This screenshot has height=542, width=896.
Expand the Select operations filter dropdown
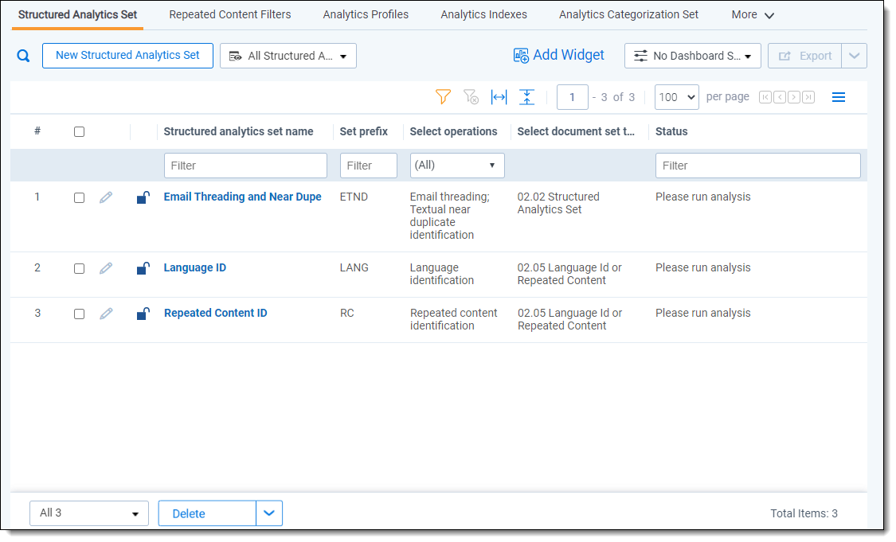click(457, 166)
